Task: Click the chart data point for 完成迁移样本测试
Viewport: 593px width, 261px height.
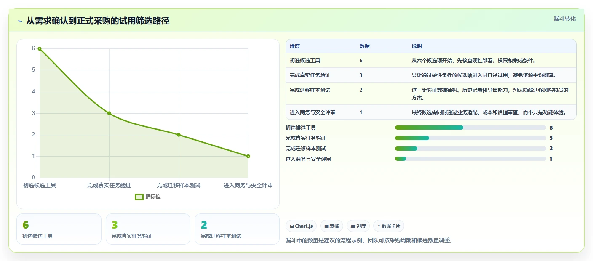Action: [179, 135]
